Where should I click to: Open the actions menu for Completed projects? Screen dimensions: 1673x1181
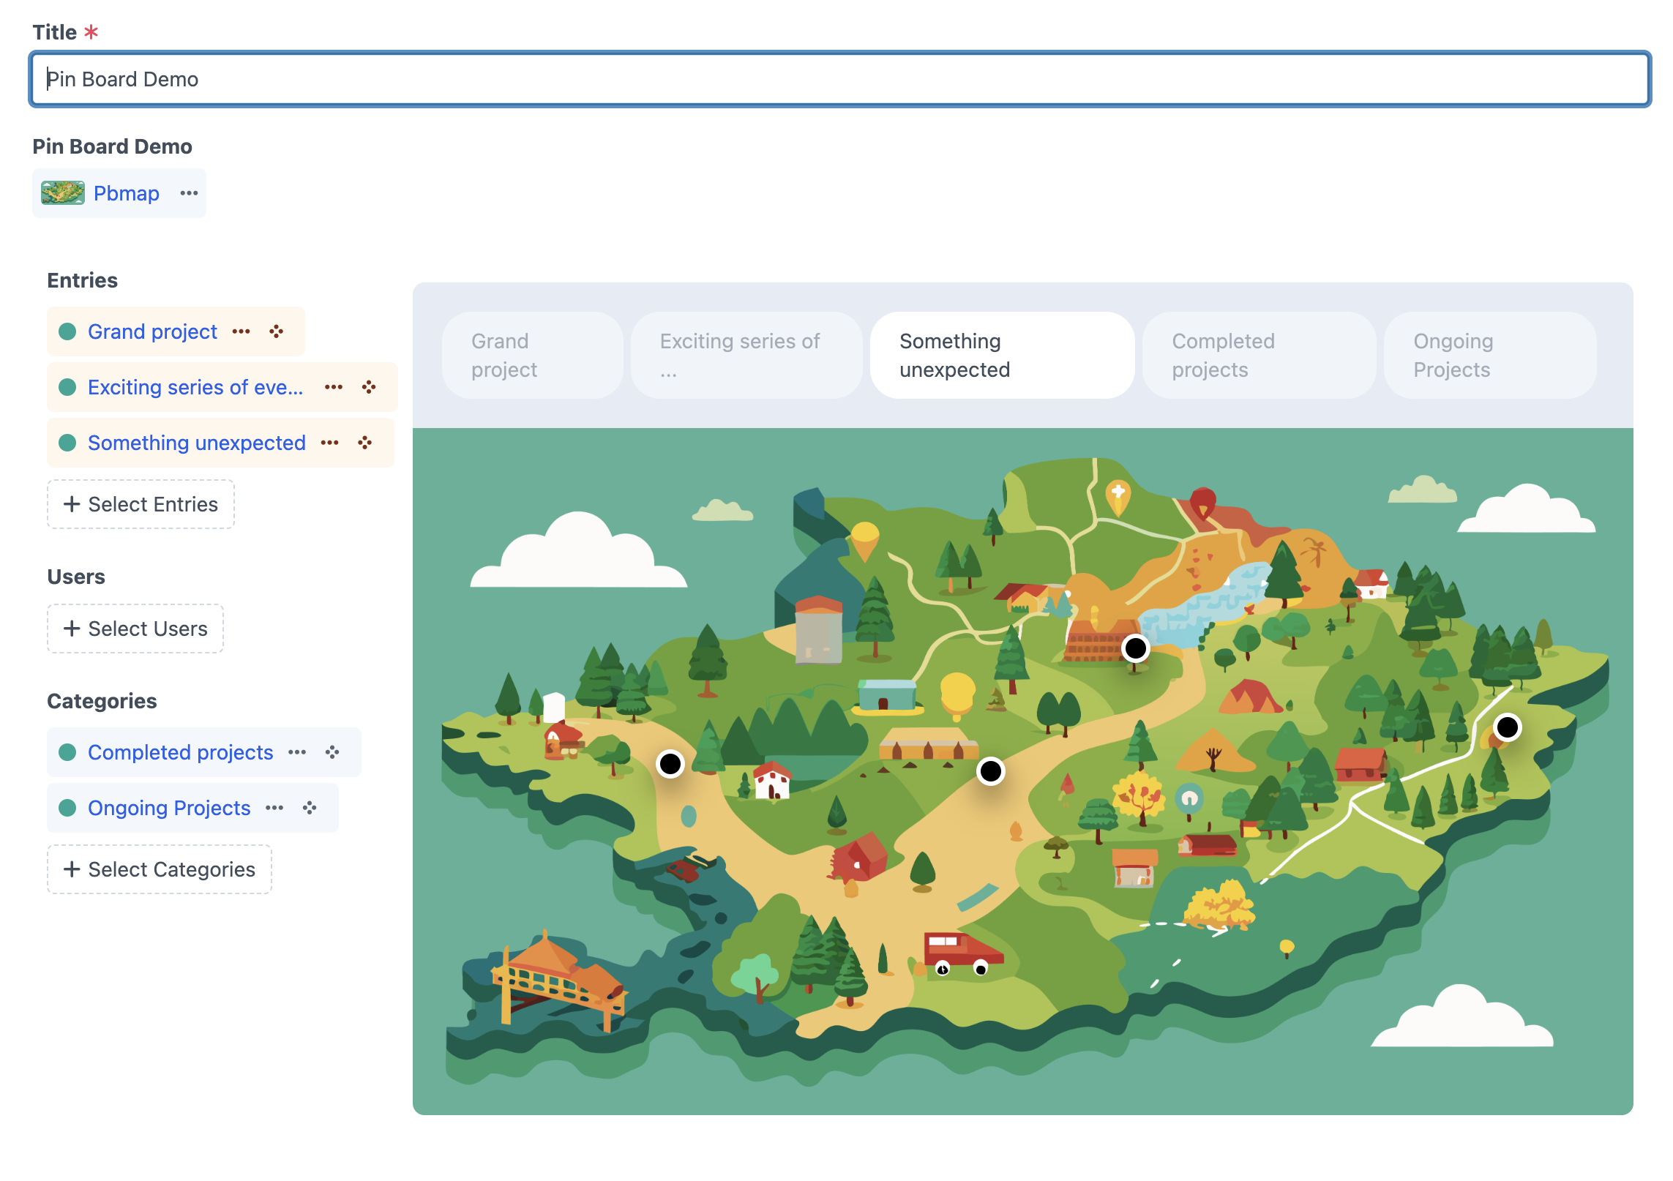pos(297,752)
